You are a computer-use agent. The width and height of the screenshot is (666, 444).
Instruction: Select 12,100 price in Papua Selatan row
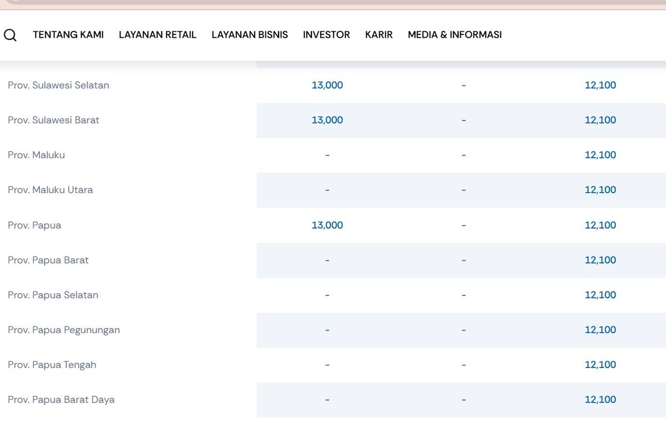click(x=601, y=295)
